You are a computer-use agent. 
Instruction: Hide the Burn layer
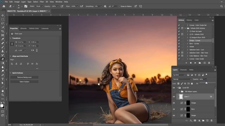pyautogui.click(x=174, y=109)
